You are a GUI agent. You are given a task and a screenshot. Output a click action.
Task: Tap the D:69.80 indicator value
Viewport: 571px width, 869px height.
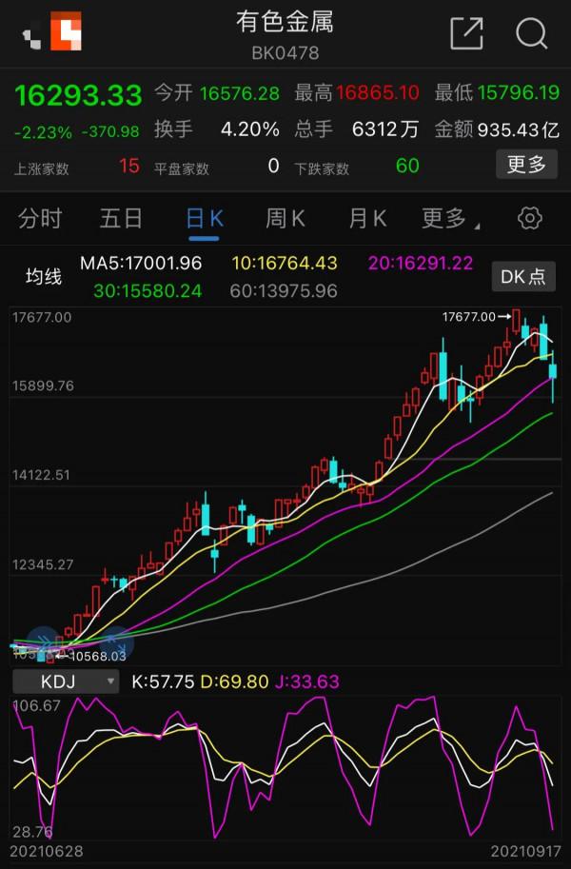[x=234, y=681]
